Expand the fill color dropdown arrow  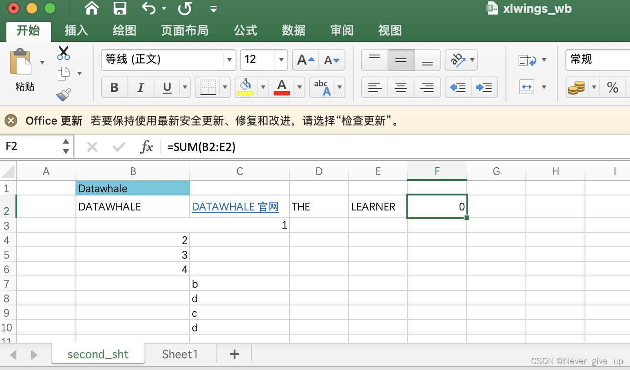click(263, 87)
